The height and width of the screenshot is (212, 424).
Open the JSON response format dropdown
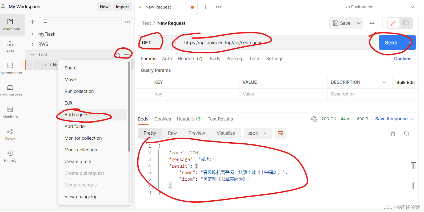[257, 134]
